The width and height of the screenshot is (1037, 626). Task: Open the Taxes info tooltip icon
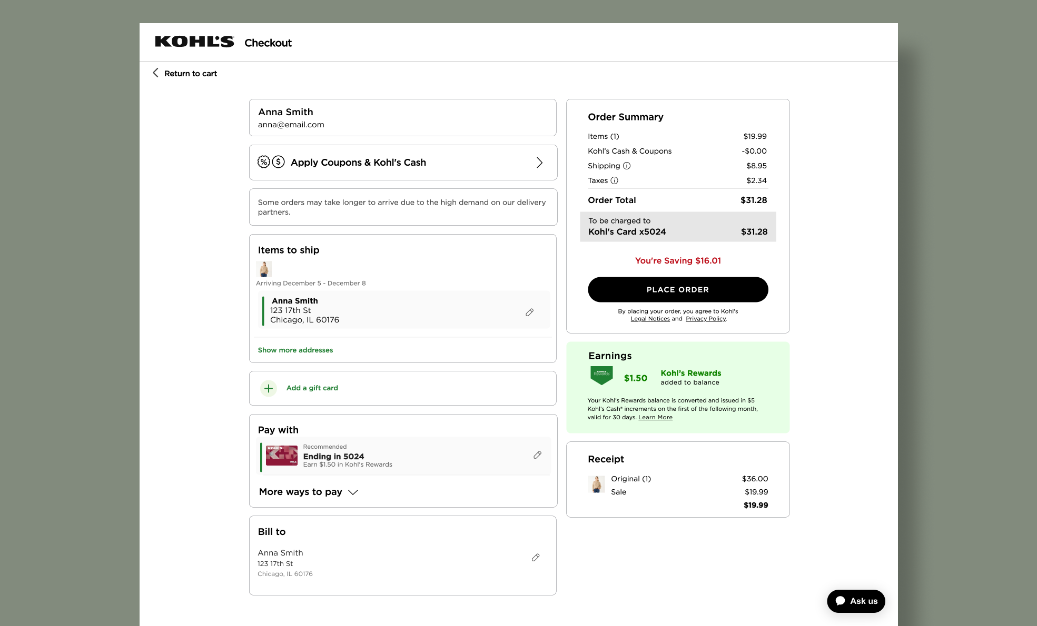[x=614, y=180]
